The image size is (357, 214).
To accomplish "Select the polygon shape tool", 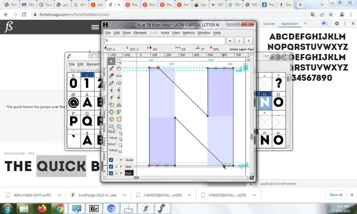I will (x=119, y=126).
